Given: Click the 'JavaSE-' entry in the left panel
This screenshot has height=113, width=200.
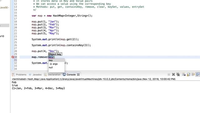Looking at the screenshot, I should click(x=4, y=8).
